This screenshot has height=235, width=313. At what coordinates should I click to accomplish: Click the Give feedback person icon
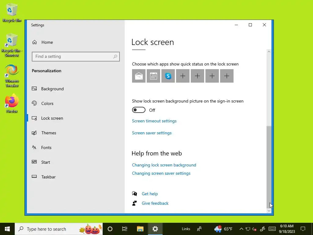pyautogui.click(x=134, y=203)
